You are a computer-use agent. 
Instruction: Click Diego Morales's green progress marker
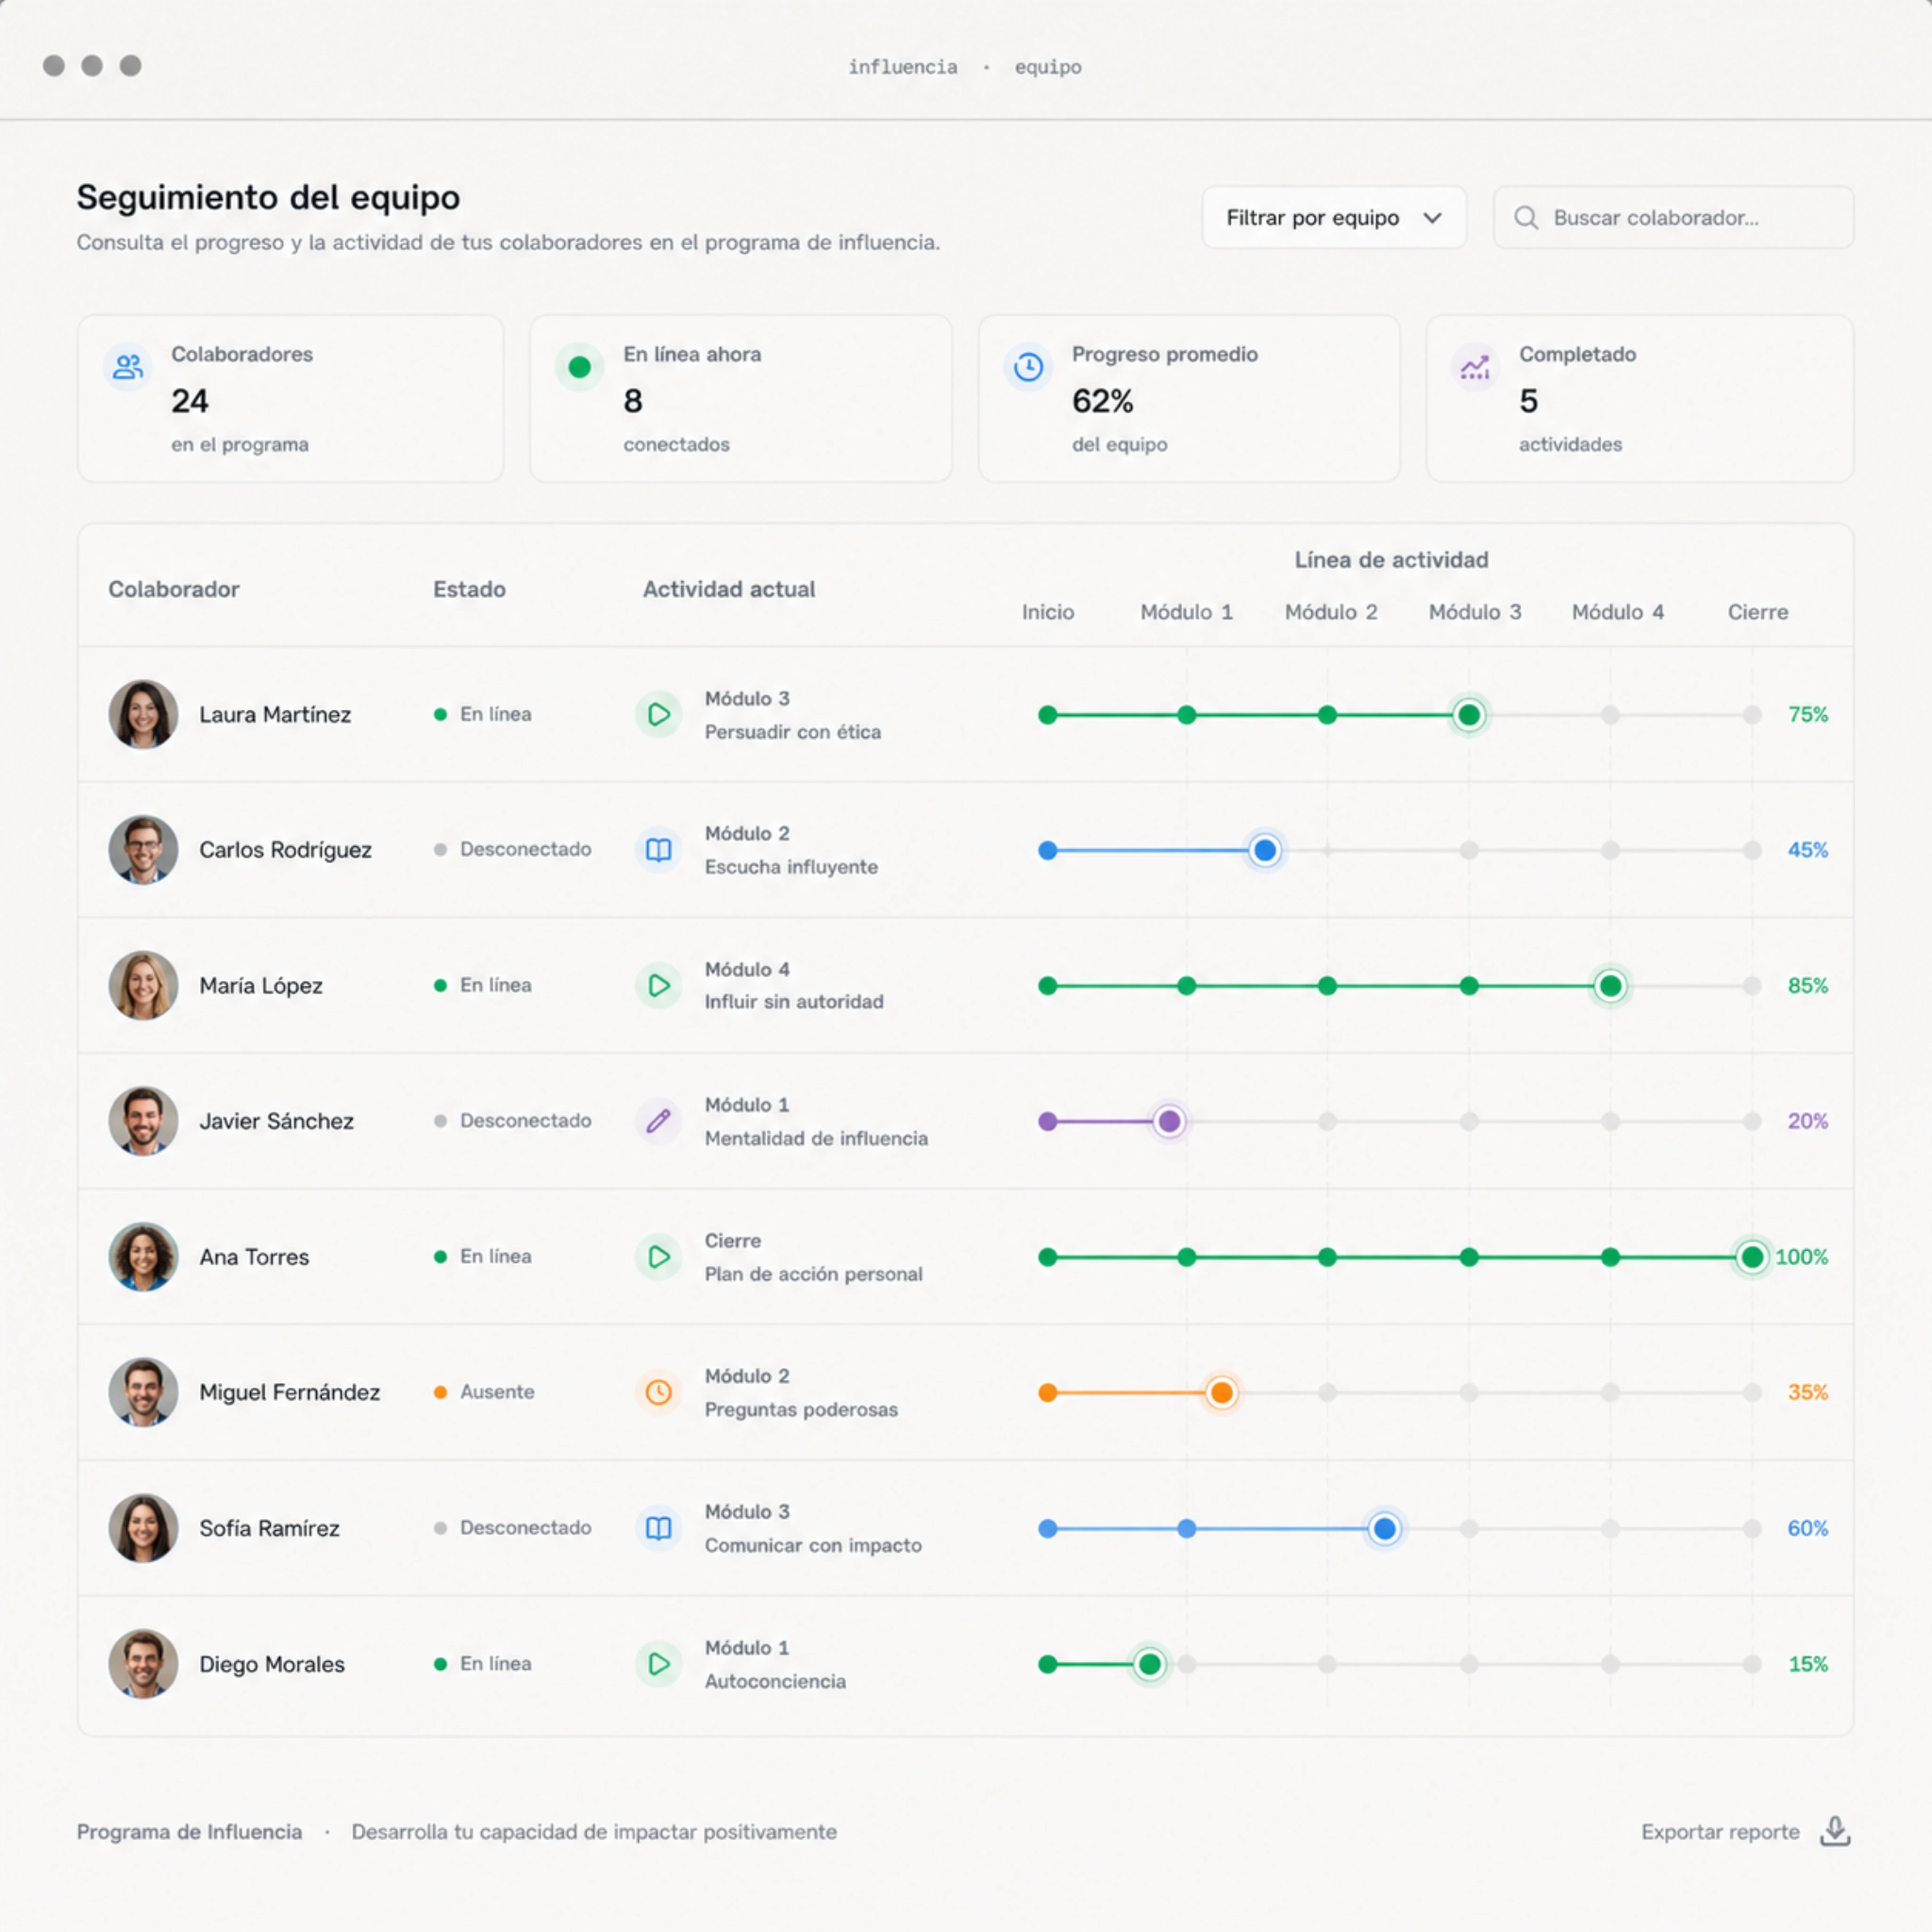point(1150,1664)
